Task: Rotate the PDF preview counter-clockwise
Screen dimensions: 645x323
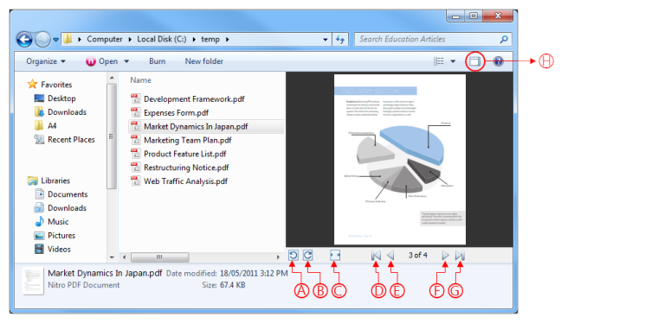Action: coord(293,256)
